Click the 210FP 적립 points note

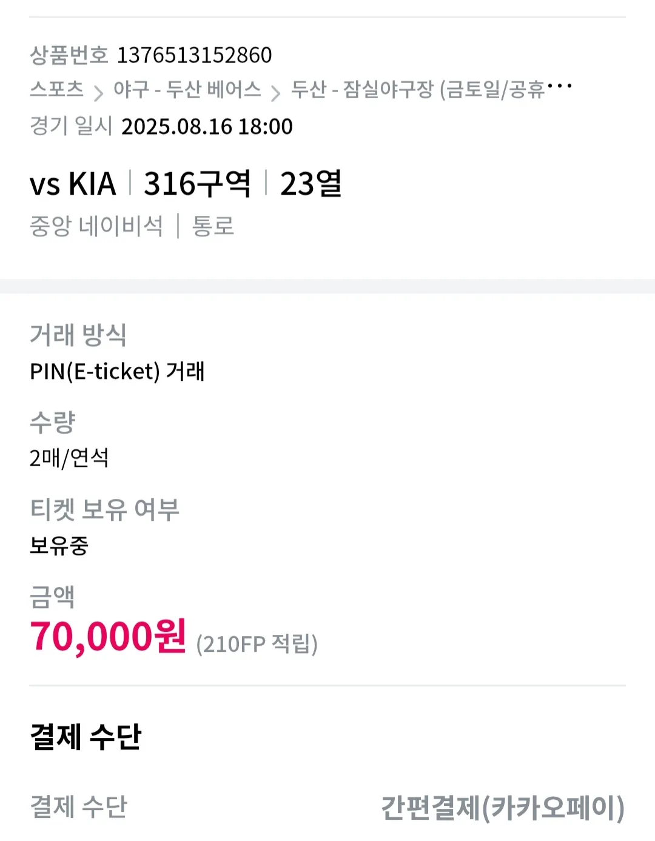click(257, 643)
